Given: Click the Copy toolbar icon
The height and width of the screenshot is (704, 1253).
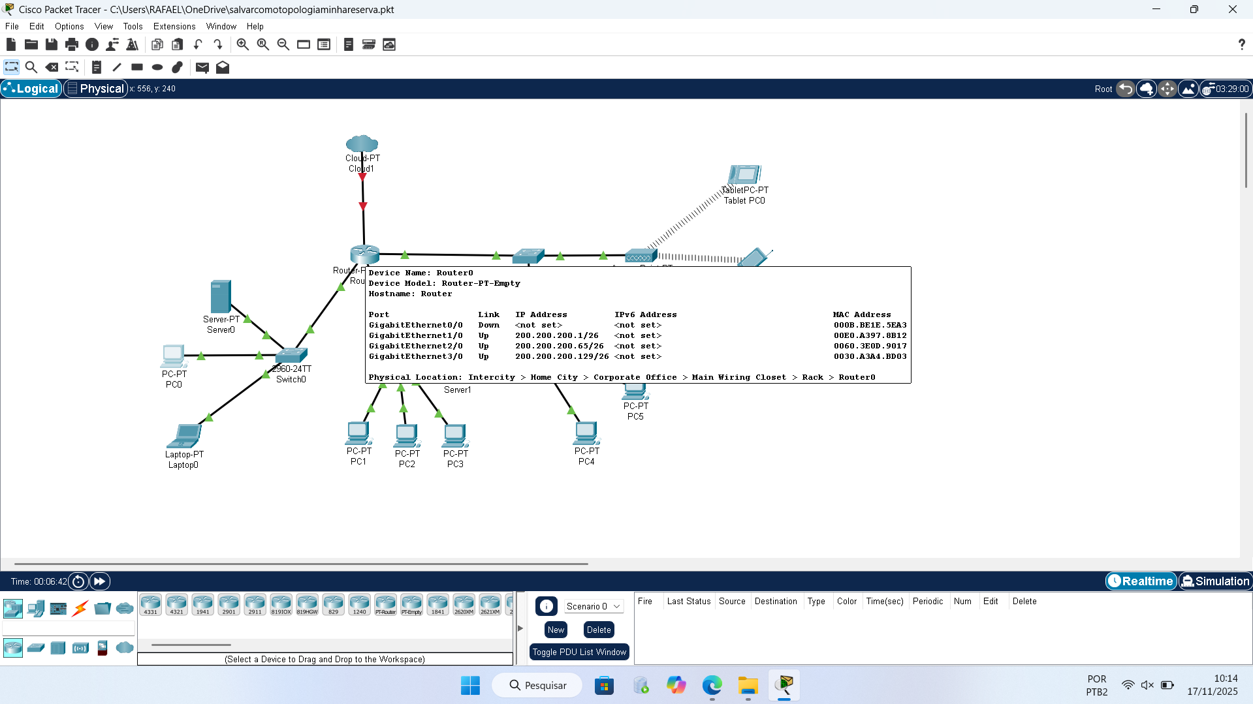Looking at the screenshot, I should [157, 44].
